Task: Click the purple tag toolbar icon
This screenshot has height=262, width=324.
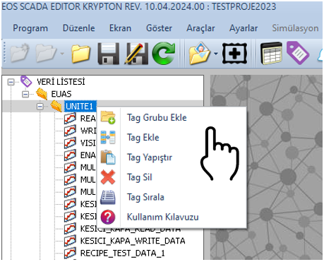Action: (298, 53)
